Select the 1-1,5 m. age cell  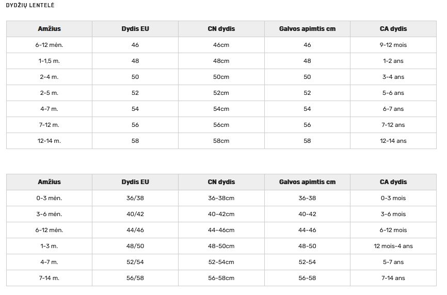click(x=49, y=61)
